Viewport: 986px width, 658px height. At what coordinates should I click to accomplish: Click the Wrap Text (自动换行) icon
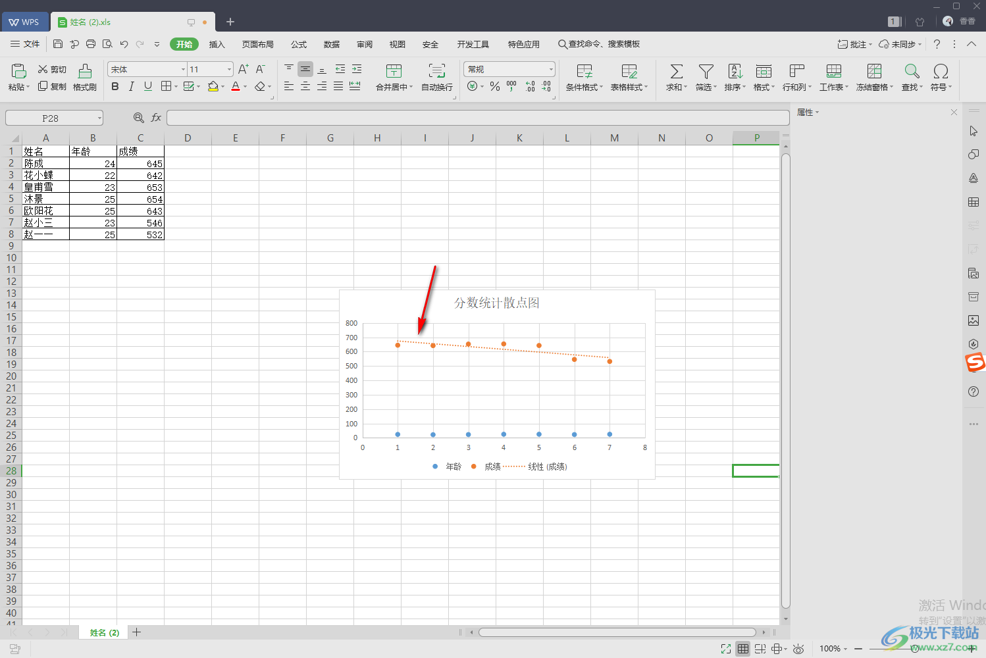(x=437, y=71)
